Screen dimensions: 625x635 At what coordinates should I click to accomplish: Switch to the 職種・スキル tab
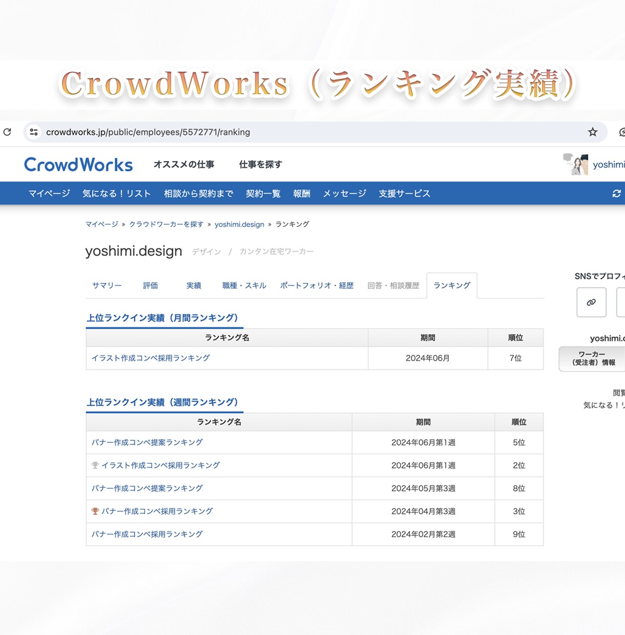coord(244,286)
